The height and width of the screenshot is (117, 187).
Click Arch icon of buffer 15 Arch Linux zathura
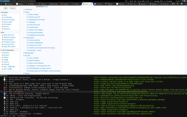(x=5, y=106)
